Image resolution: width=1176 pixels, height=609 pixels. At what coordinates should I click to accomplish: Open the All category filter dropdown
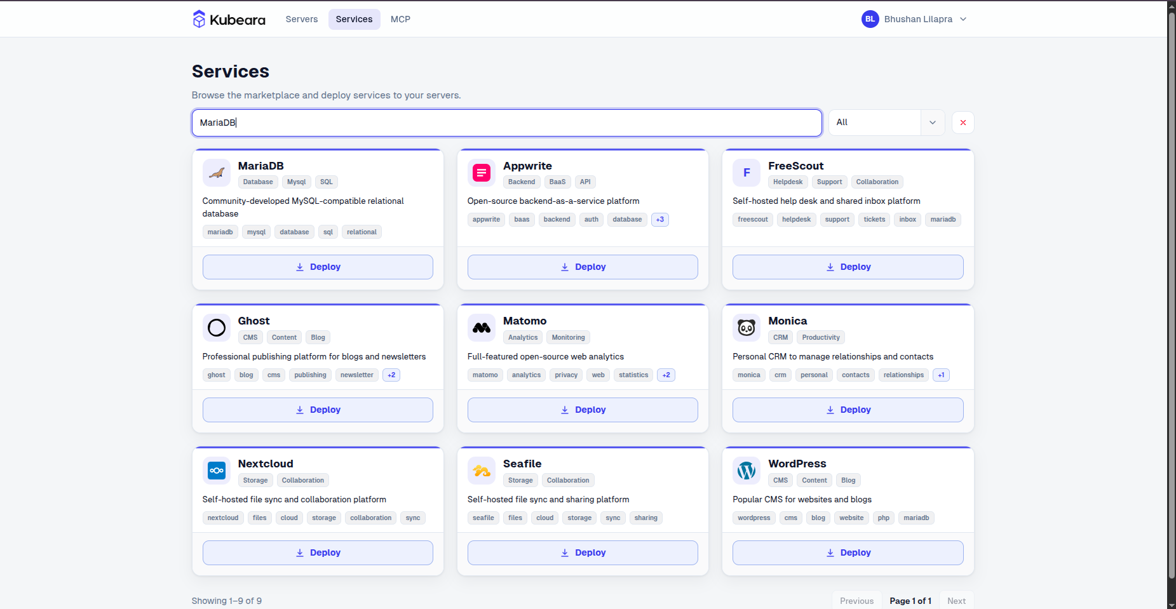886,123
